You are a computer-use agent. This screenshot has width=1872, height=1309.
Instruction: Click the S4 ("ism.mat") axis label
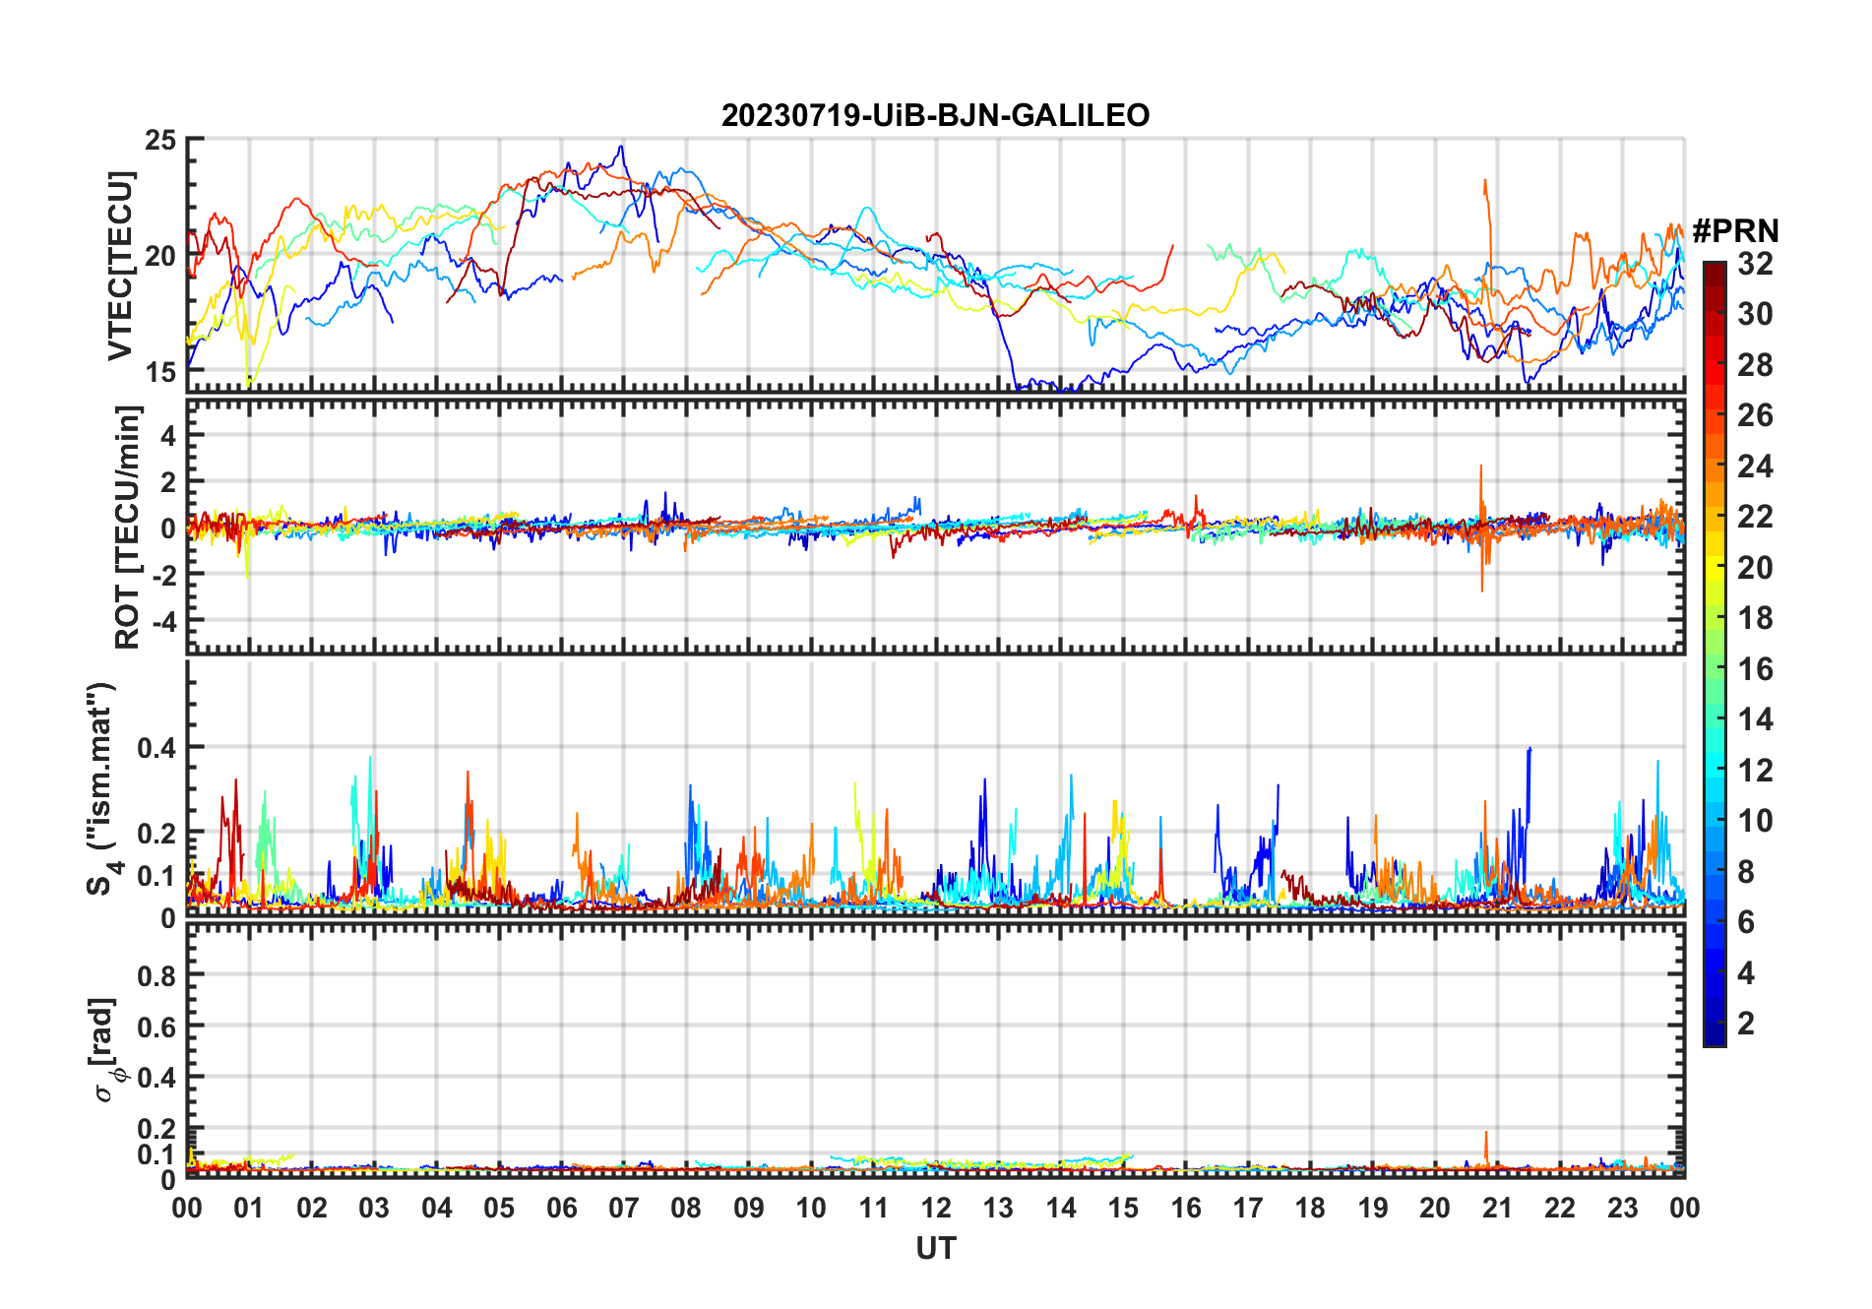pos(101,788)
